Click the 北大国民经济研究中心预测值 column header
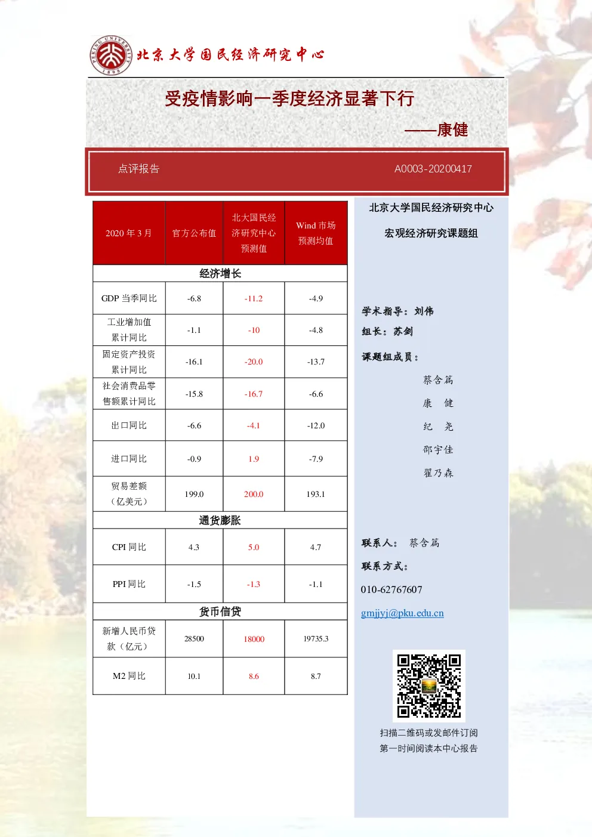 click(254, 233)
